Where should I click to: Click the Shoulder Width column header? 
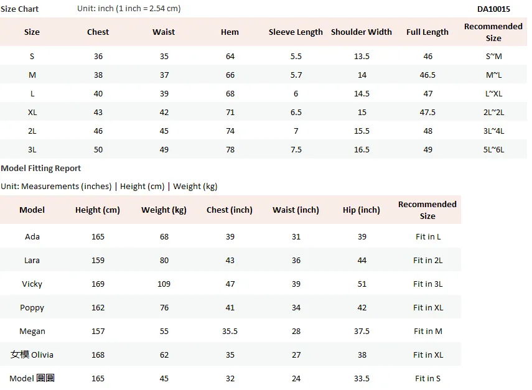coord(362,32)
